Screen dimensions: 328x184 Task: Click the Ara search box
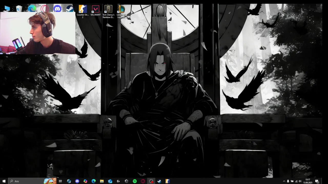[32, 181]
